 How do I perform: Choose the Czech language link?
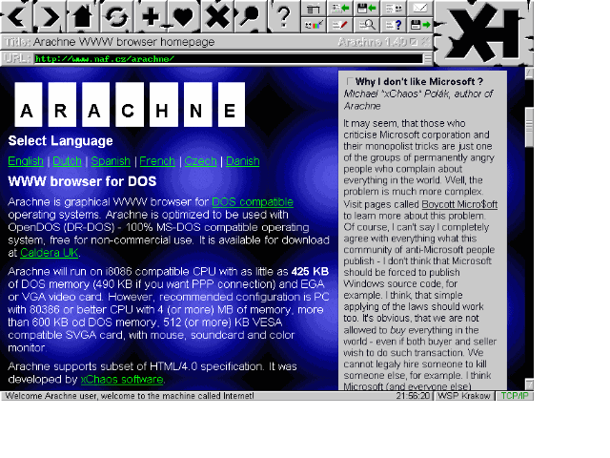coord(200,161)
